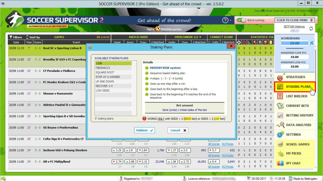Click the Current Bets checklist icon
This screenshot has width=323, height=181.
coord(280,106)
